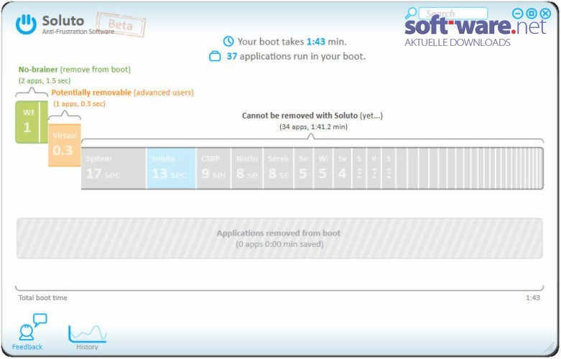
Task: Open the History graph icon
Action: click(x=88, y=333)
